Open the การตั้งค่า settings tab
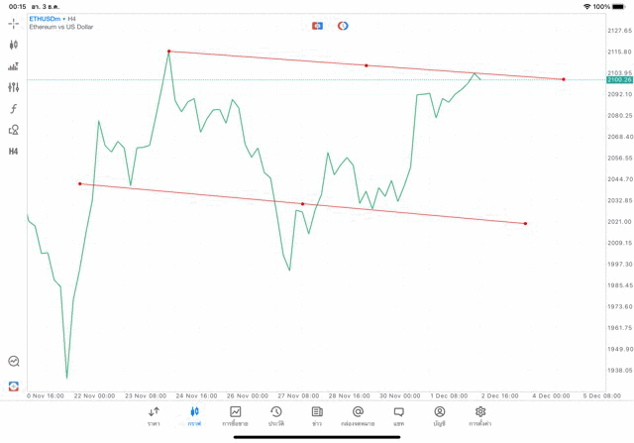 [479, 416]
